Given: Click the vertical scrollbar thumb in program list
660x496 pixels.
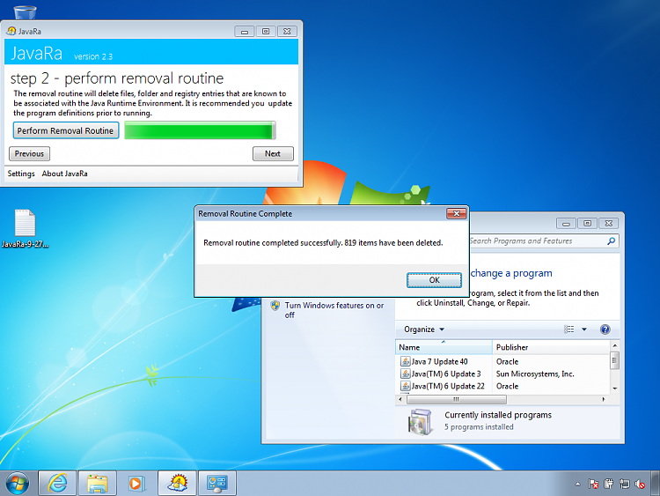Looking at the screenshot, I should click(x=615, y=360).
